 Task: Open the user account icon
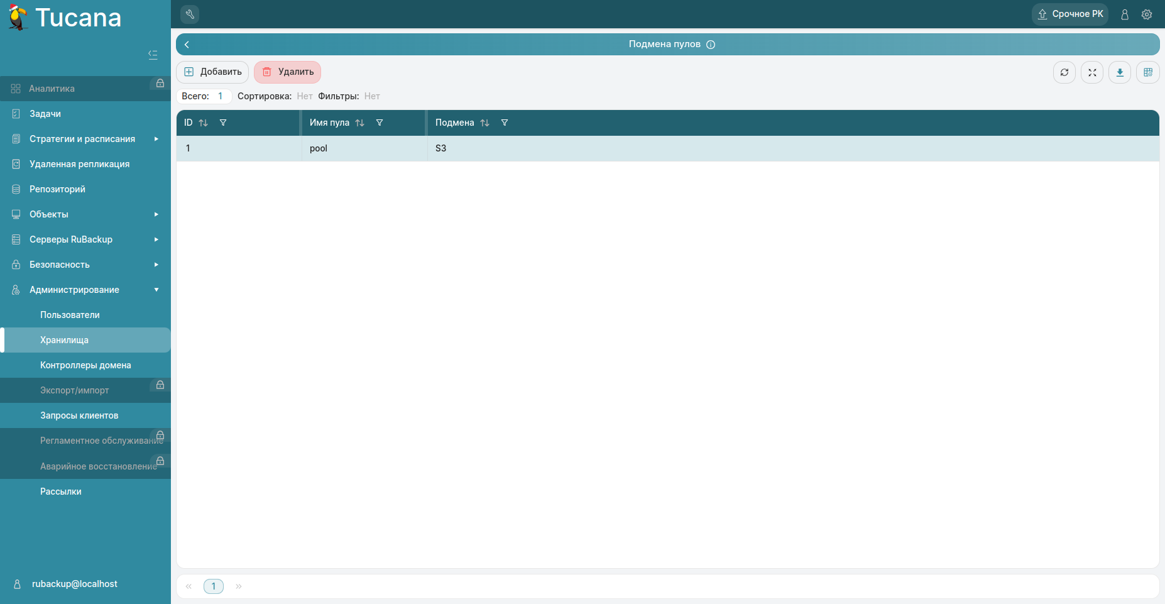point(1125,14)
